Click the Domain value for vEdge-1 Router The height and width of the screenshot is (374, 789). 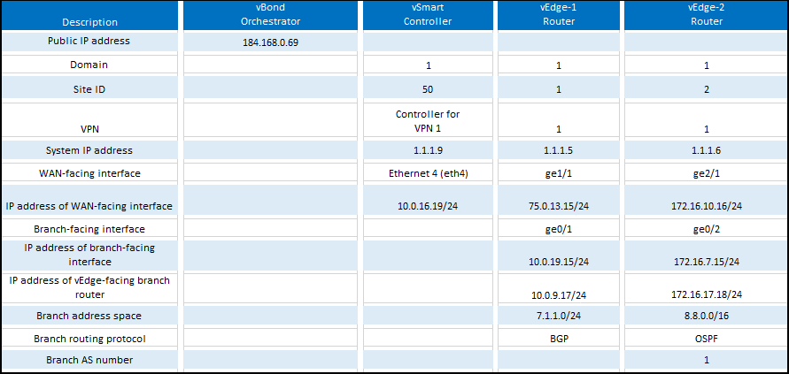coord(559,65)
